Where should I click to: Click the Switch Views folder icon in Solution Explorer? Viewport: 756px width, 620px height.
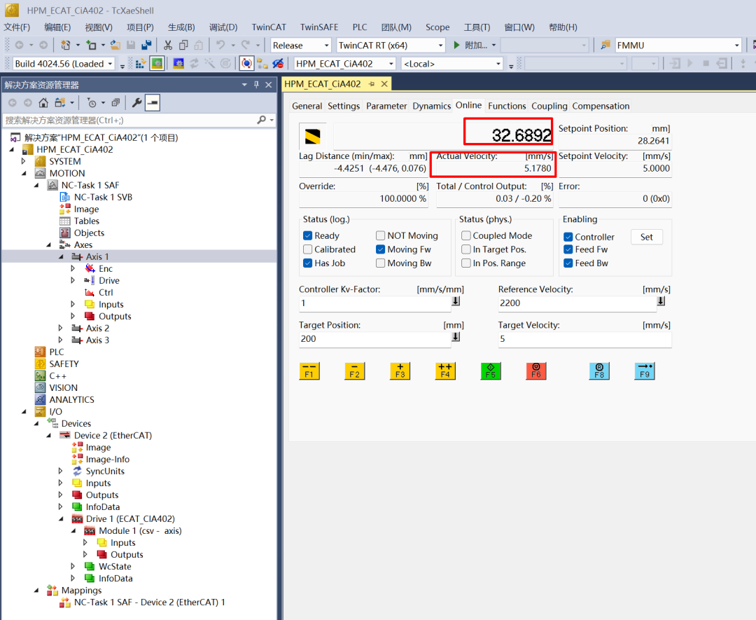pyautogui.click(x=59, y=103)
